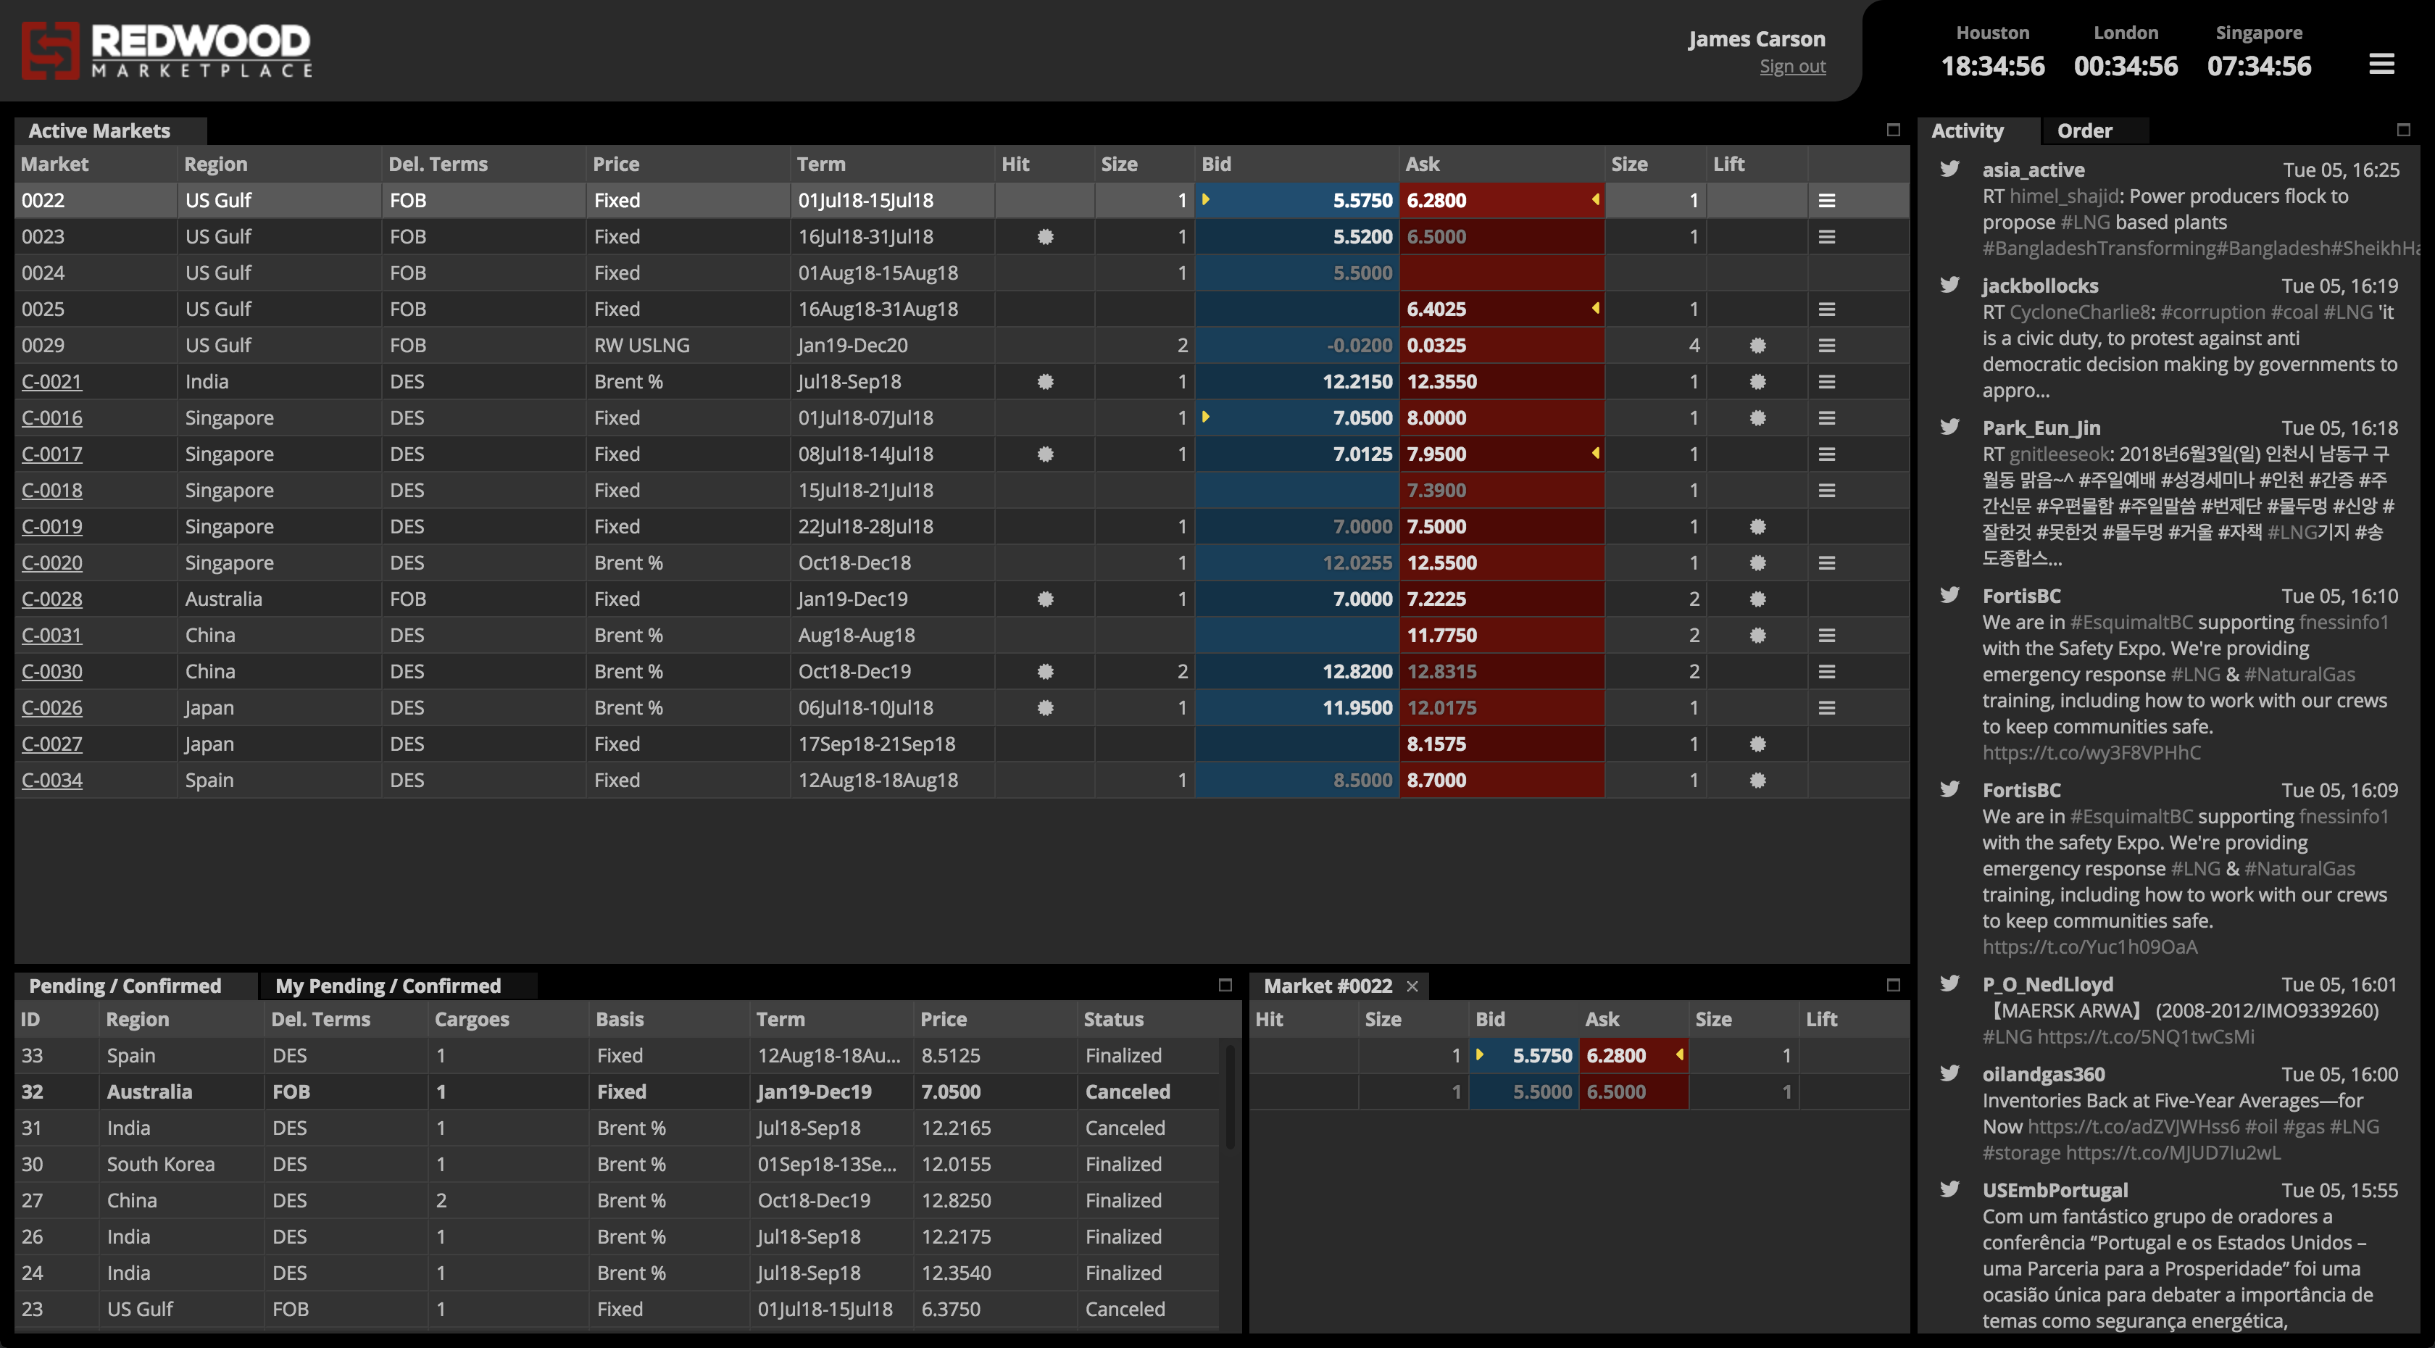The width and height of the screenshot is (2435, 1348).
Task: Click the Lift icon for market C-0019
Action: pos(1757,527)
